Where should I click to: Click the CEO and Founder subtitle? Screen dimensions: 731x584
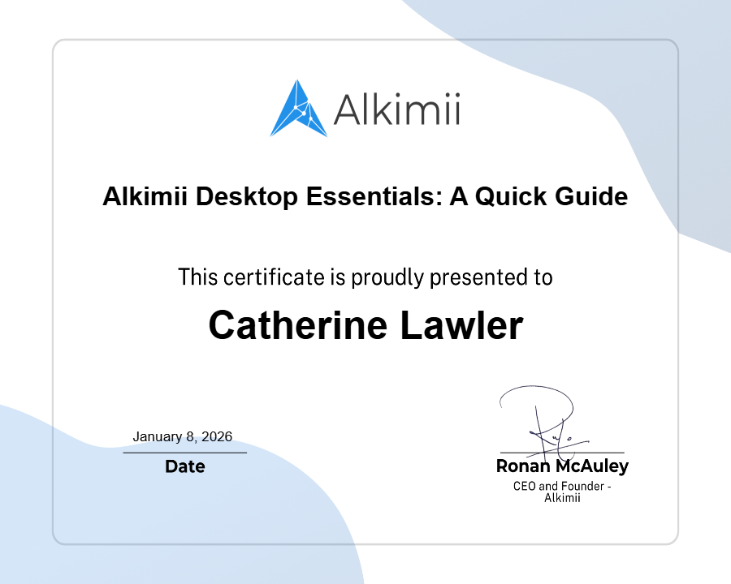pos(561,492)
